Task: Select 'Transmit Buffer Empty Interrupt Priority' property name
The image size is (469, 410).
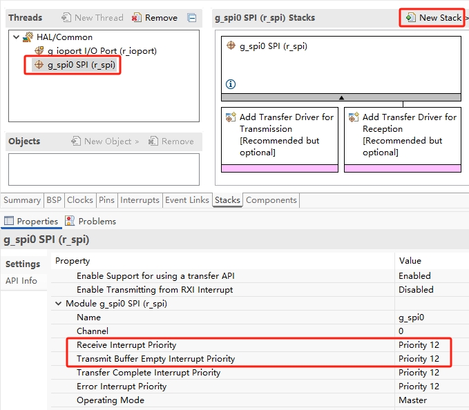Action: [x=155, y=359]
